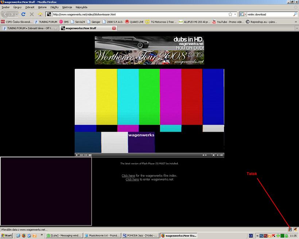Reload the page with the refresh icon
The image size is (299, 239).
(x=23, y=14)
